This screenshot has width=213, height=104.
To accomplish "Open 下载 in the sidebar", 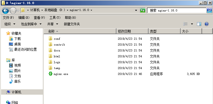I will [15, 39].
